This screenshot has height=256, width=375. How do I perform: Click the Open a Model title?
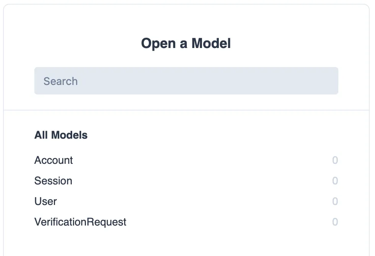[186, 43]
